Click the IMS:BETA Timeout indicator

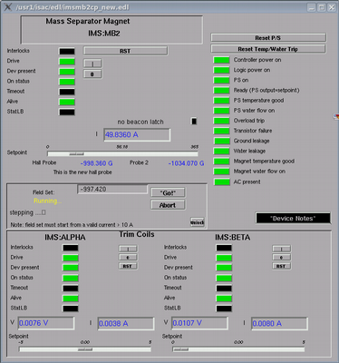tap(224, 289)
